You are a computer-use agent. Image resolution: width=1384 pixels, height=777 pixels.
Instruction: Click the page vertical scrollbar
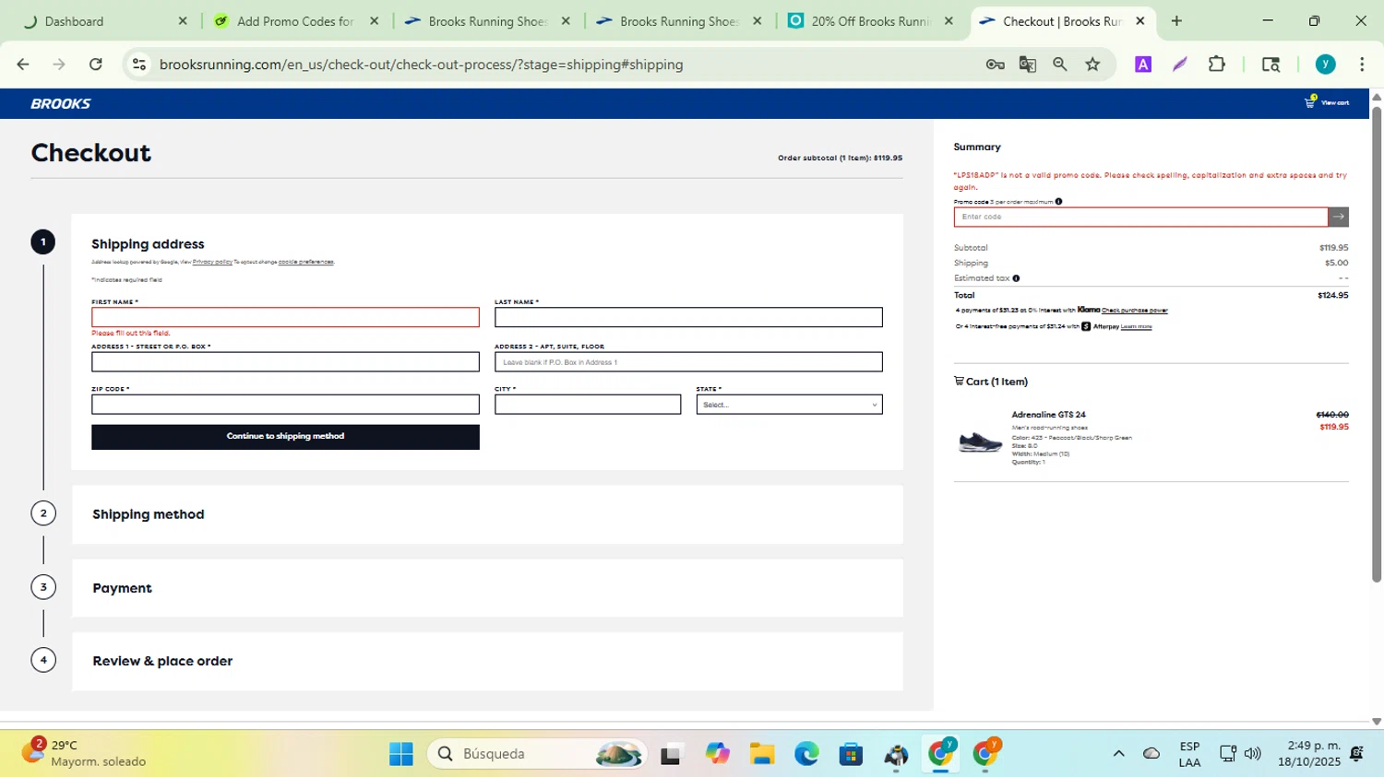click(x=1377, y=346)
